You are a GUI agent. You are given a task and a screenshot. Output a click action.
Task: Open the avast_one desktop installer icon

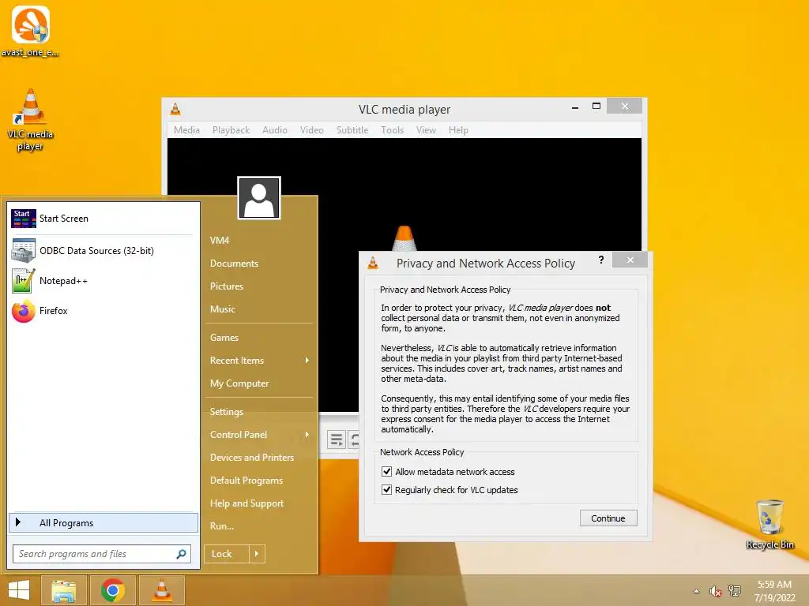(x=31, y=30)
